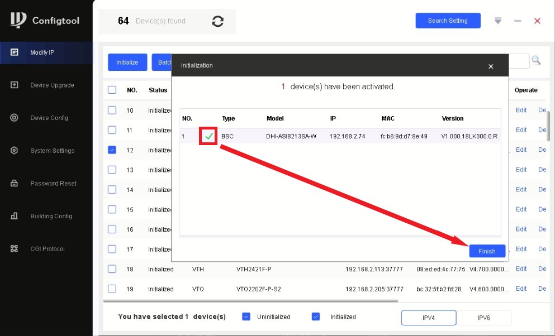Switch to the IPV6 tab

point(484,317)
